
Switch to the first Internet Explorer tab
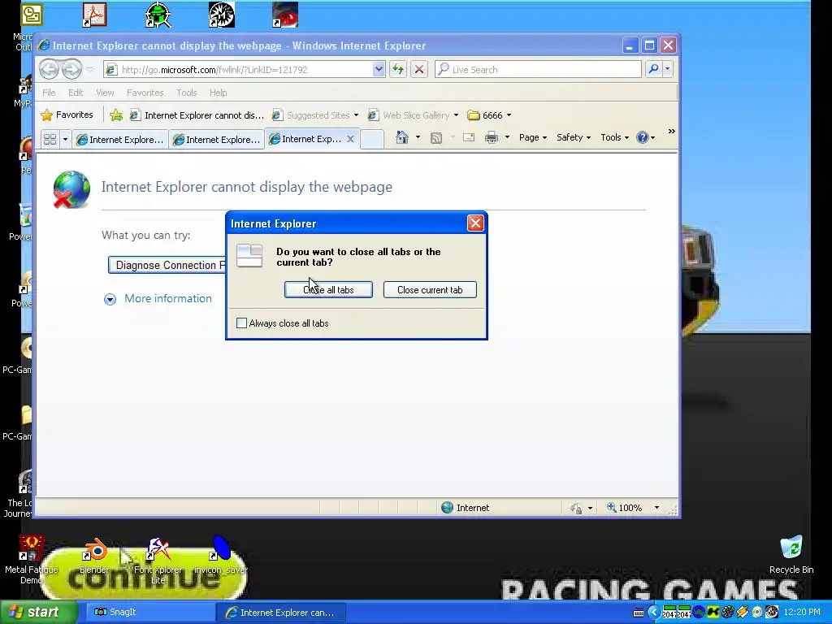point(120,140)
